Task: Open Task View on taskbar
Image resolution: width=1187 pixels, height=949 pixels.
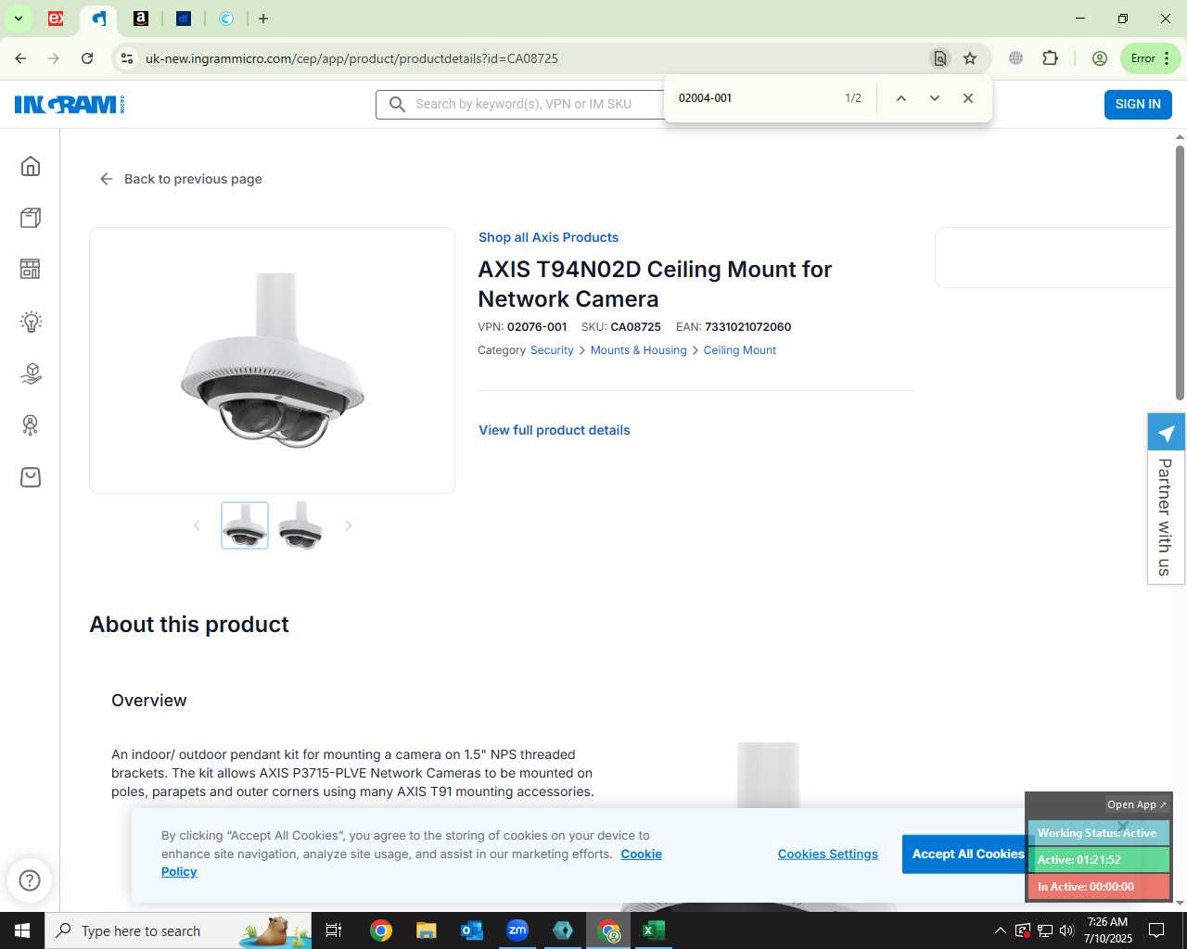Action: tap(334, 930)
